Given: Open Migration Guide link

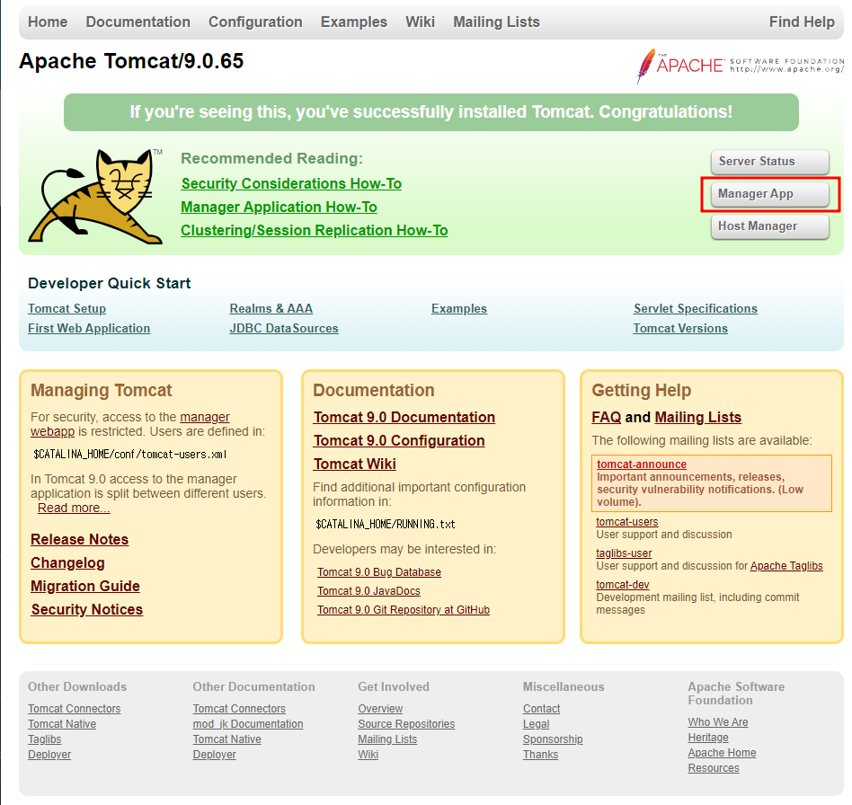Looking at the screenshot, I should (85, 586).
